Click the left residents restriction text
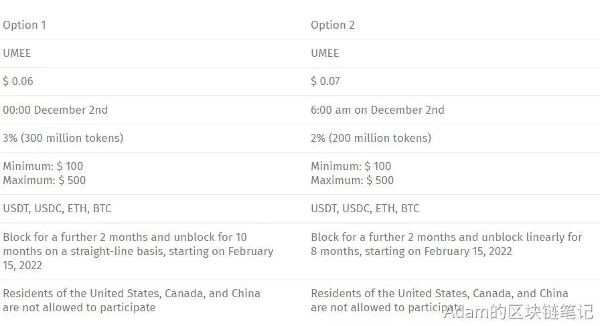 [x=132, y=301]
